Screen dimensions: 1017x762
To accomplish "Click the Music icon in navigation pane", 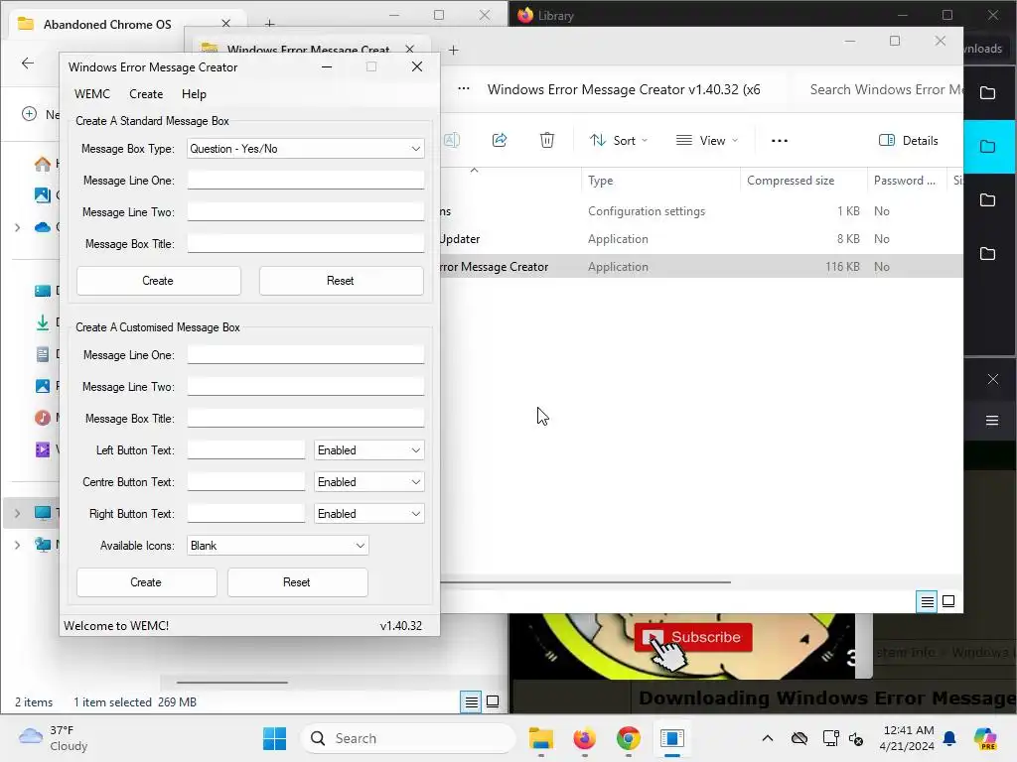I will click(42, 418).
